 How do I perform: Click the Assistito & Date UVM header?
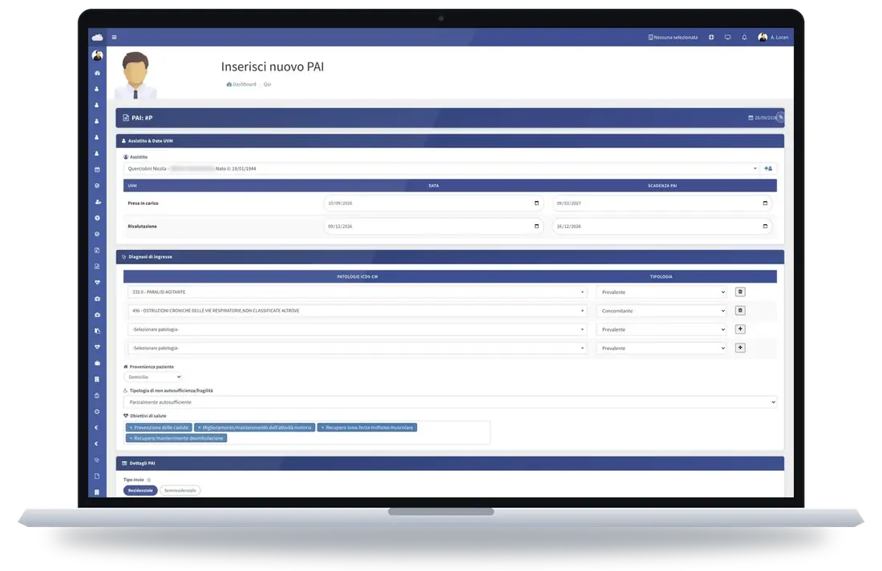point(450,141)
